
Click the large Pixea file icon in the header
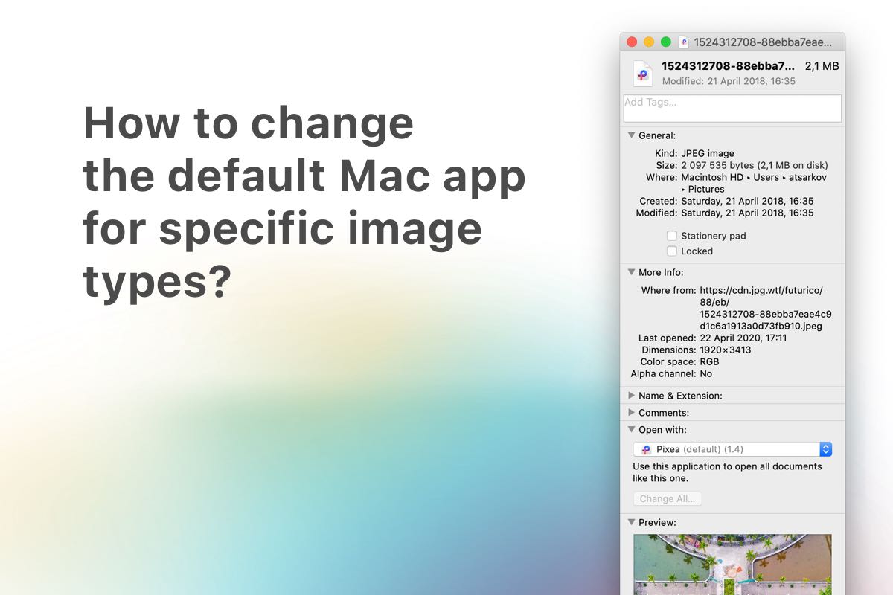point(642,73)
